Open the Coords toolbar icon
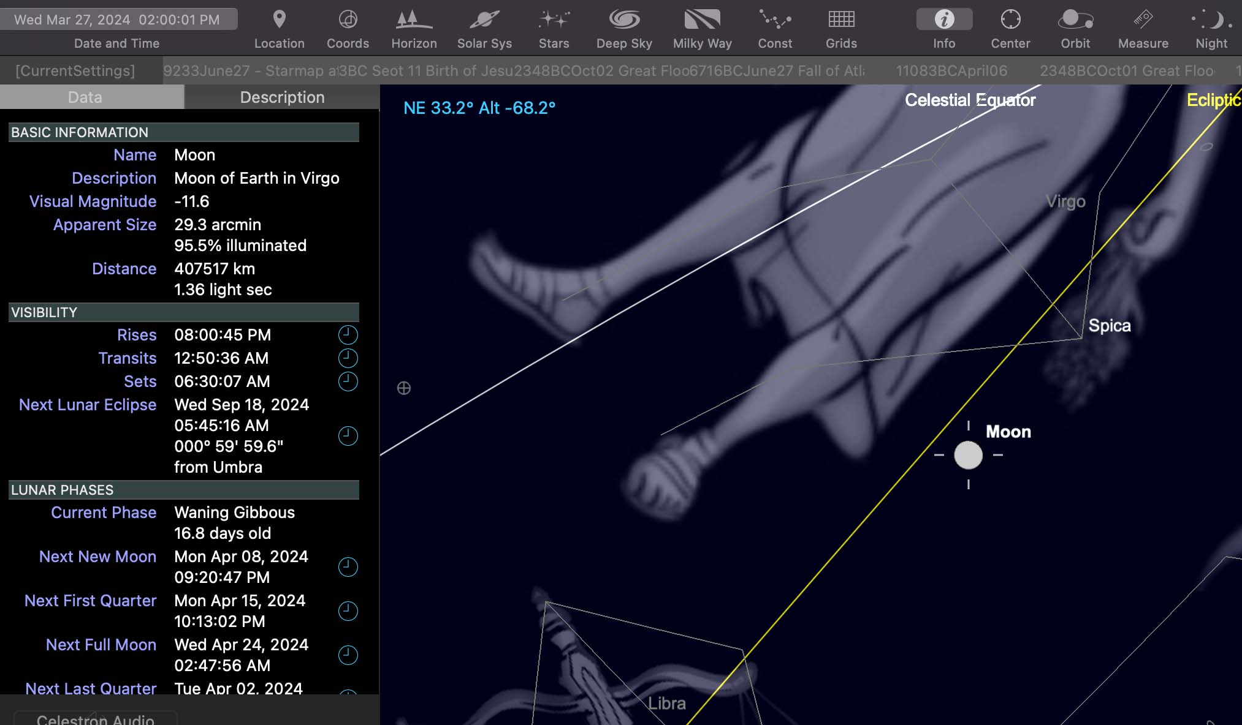Image resolution: width=1242 pixels, height=725 pixels. click(x=348, y=20)
